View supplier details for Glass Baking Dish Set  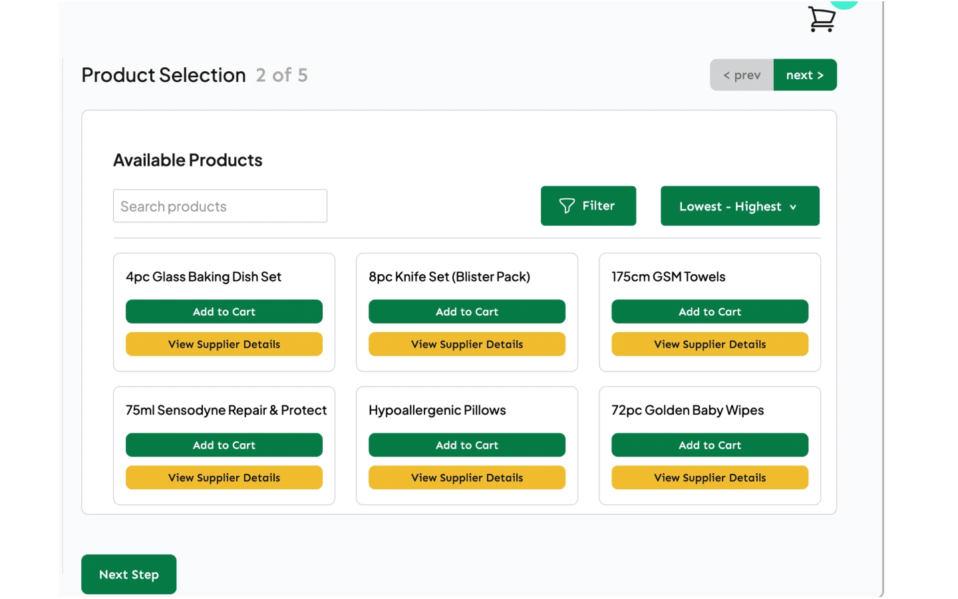pos(224,344)
